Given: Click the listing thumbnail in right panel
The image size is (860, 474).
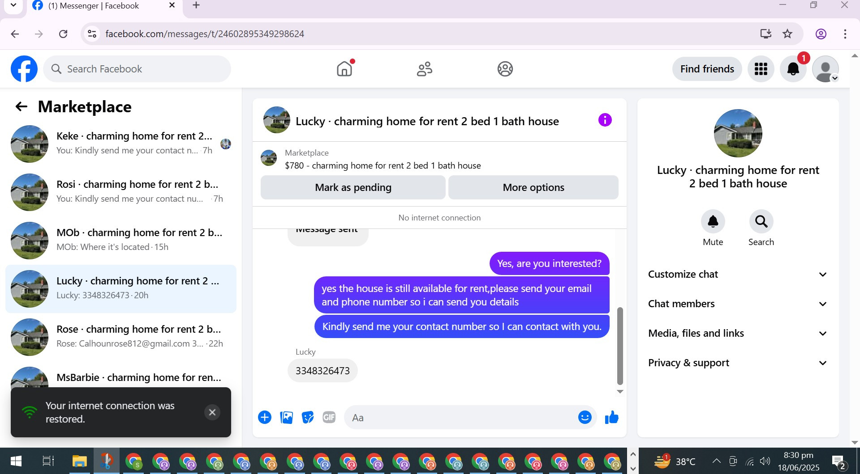Looking at the screenshot, I should (738, 133).
